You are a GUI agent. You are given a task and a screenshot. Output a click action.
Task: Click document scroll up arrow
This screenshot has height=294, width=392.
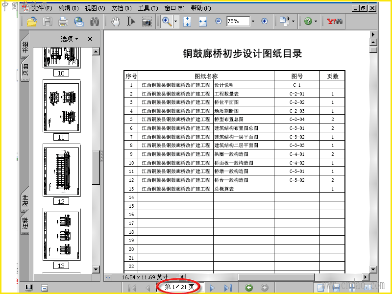click(x=373, y=42)
